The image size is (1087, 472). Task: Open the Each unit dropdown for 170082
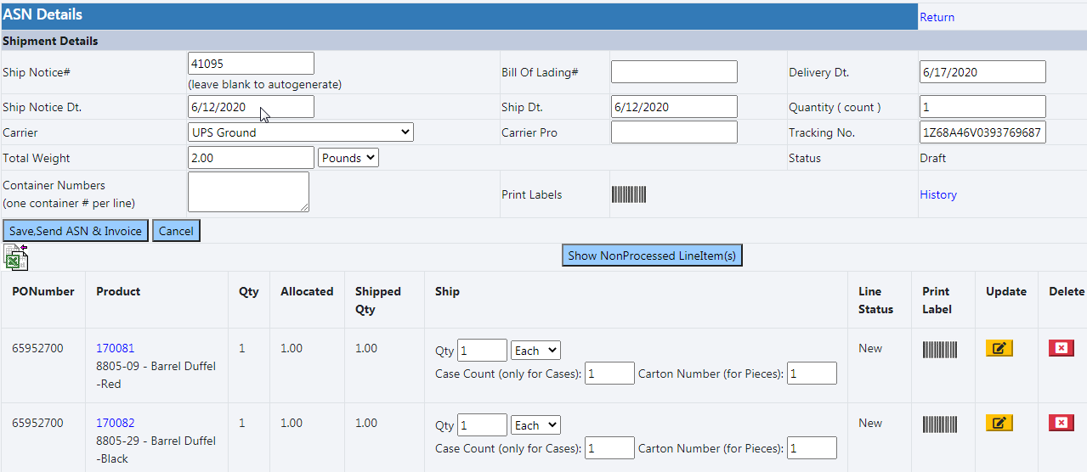(x=535, y=425)
